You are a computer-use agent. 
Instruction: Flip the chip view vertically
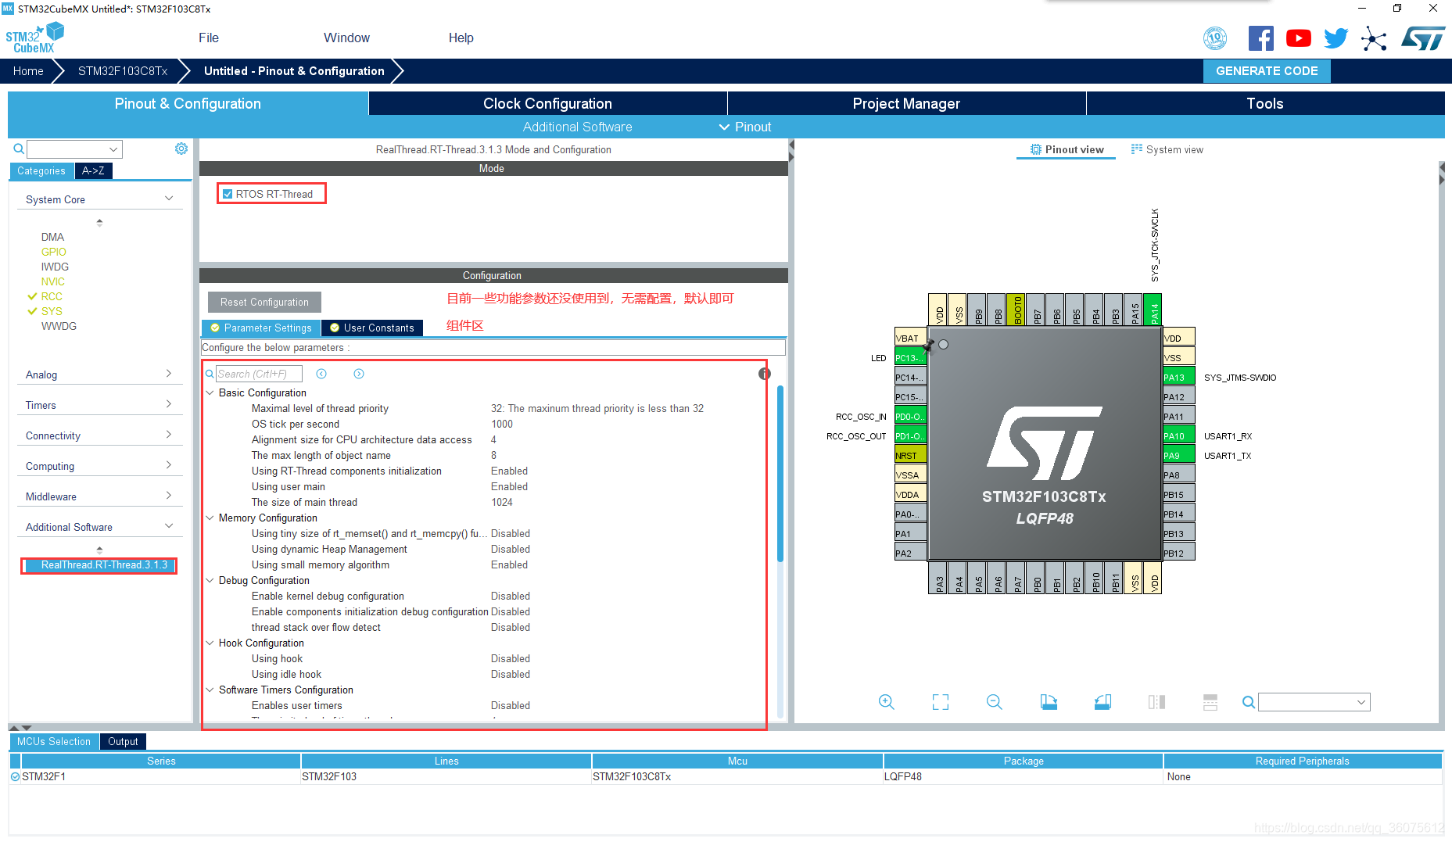click(x=1210, y=702)
